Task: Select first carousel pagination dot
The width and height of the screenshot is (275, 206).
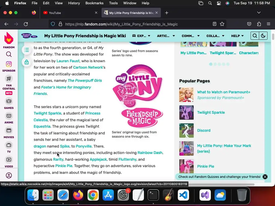Action: pyautogui.click(x=211, y=64)
